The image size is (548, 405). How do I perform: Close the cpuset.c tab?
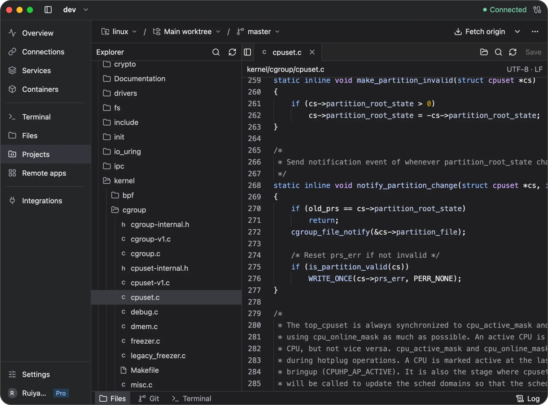pyautogui.click(x=312, y=52)
